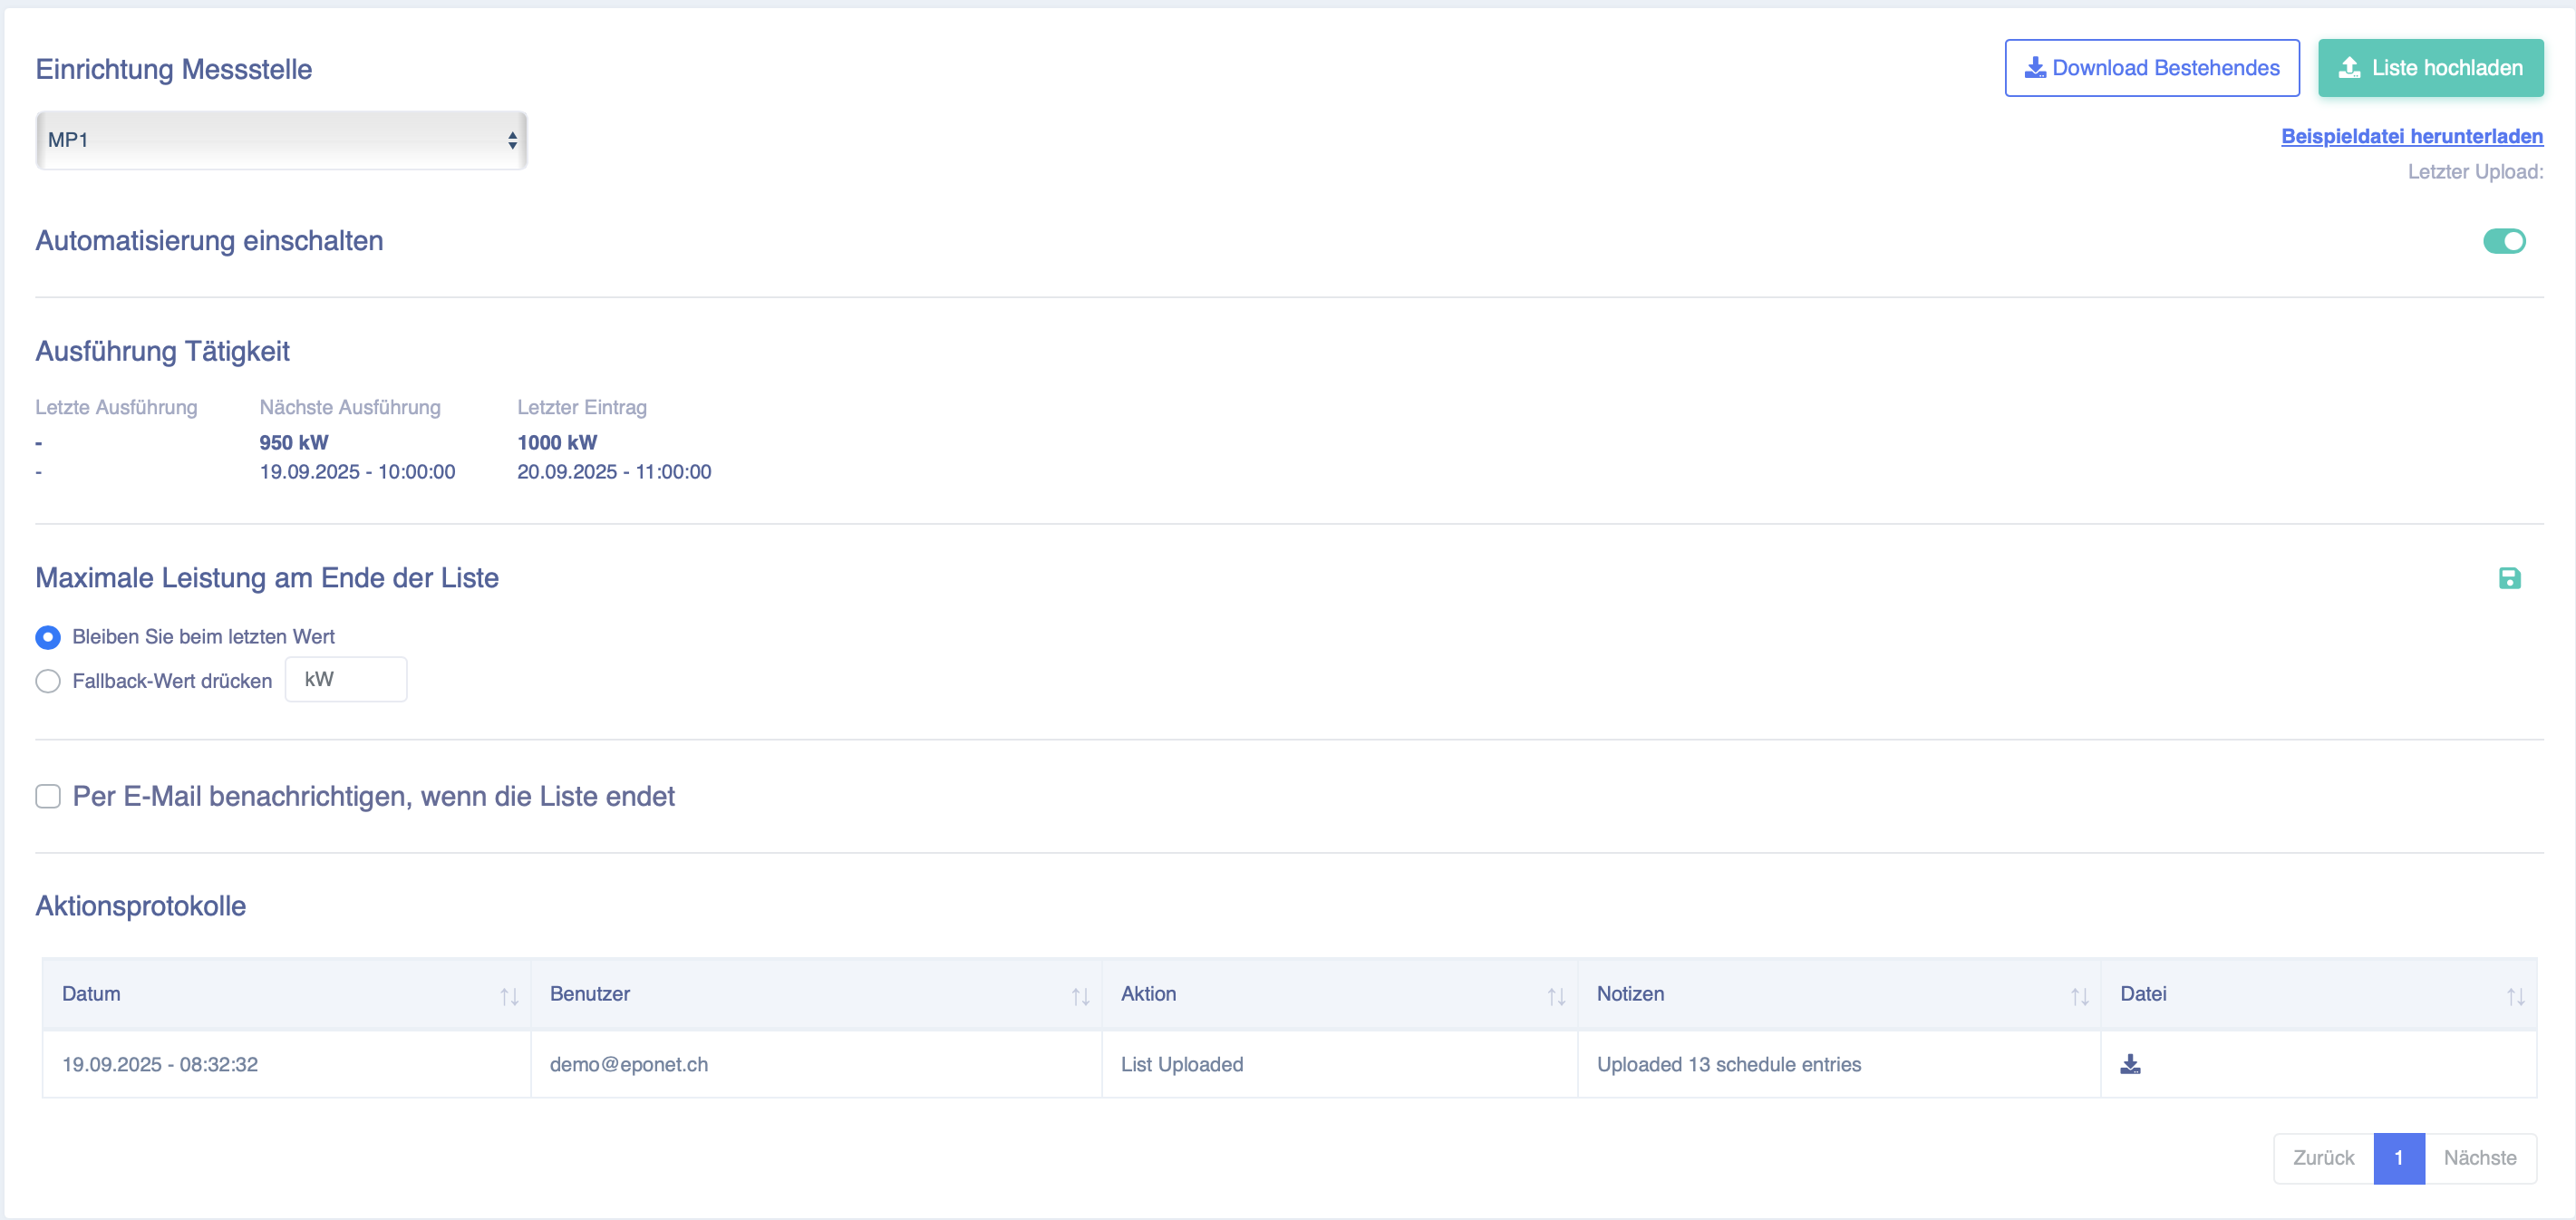Viewport: 2576px width, 1220px height.
Task: Select Bleiben Sie beim letzten Wert radio
Action: 48,637
